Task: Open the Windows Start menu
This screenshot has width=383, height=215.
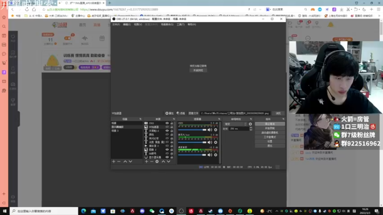Action: (5, 211)
